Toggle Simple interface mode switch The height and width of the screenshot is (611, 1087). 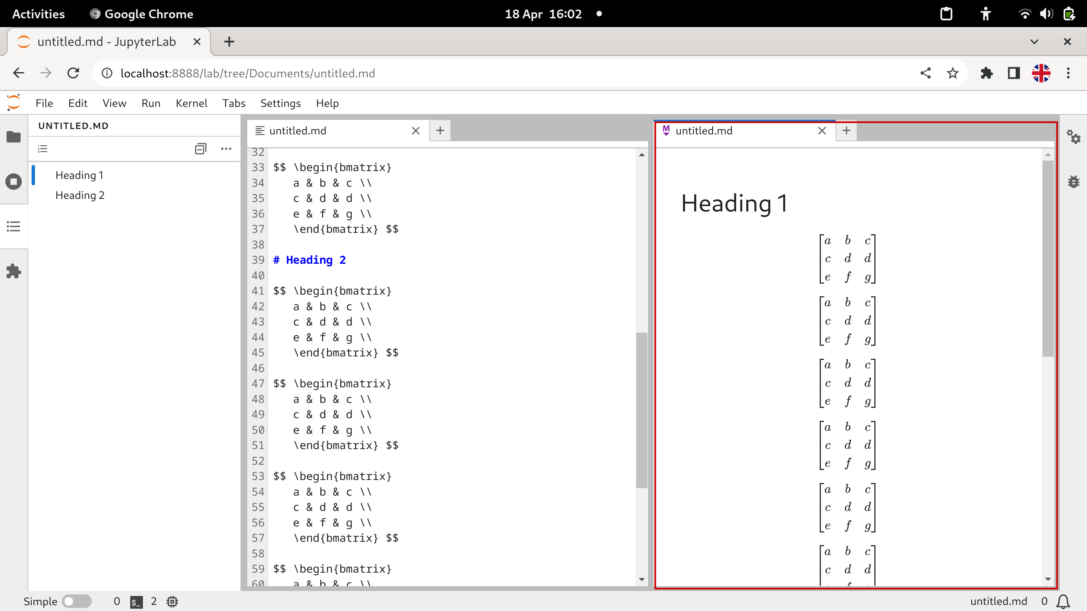(x=77, y=601)
